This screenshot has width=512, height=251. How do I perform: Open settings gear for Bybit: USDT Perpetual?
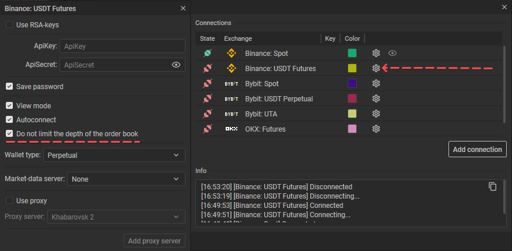tap(376, 98)
